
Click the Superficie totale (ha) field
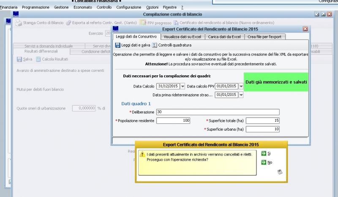tap(263, 120)
